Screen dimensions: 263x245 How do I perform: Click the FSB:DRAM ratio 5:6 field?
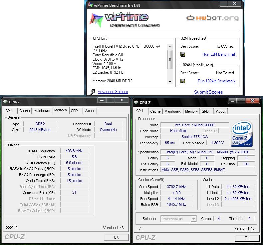pos(74,157)
